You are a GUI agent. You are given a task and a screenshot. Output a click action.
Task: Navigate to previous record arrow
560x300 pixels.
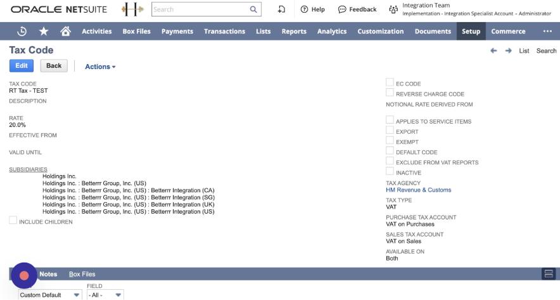point(494,51)
